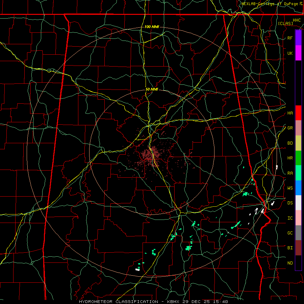Click the DS legend label
The width and height of the screenshot is (304, 304).
coord(290,203)
